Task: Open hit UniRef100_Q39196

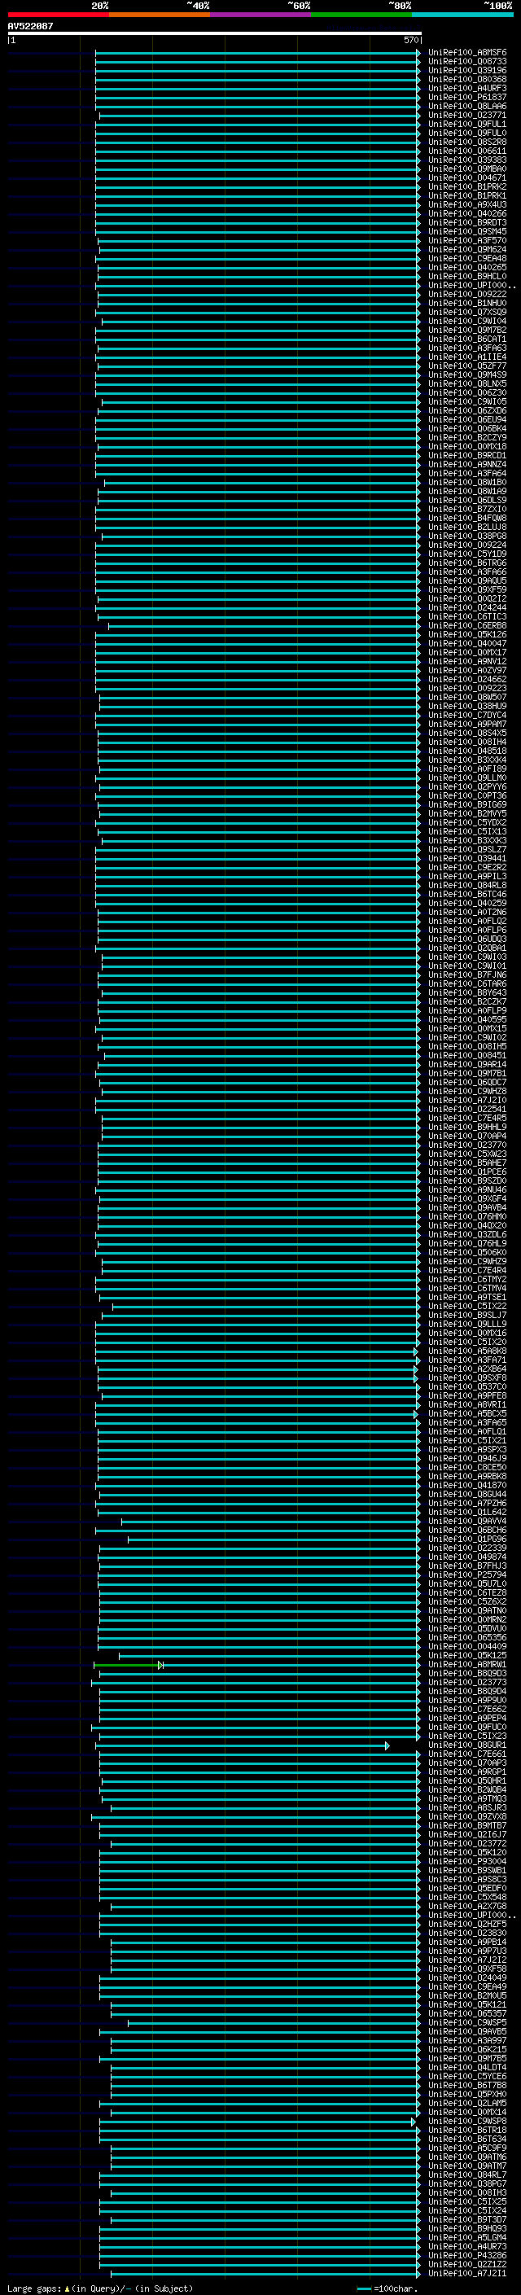Action: pyautogui.click(x=467, y=70)
